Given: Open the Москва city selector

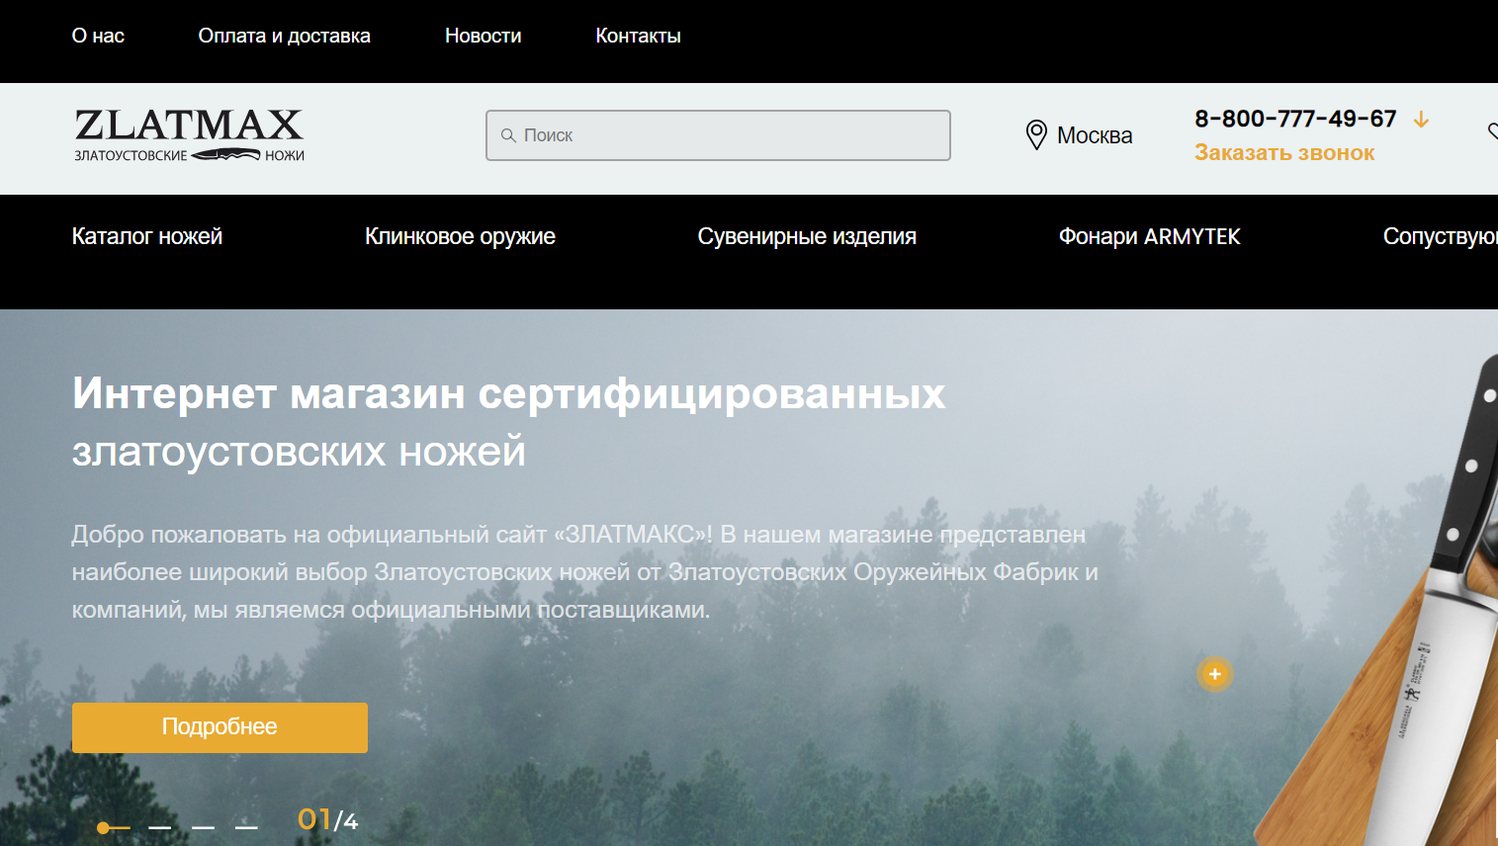Looking at the screenshot, I should click(1094, 135).
